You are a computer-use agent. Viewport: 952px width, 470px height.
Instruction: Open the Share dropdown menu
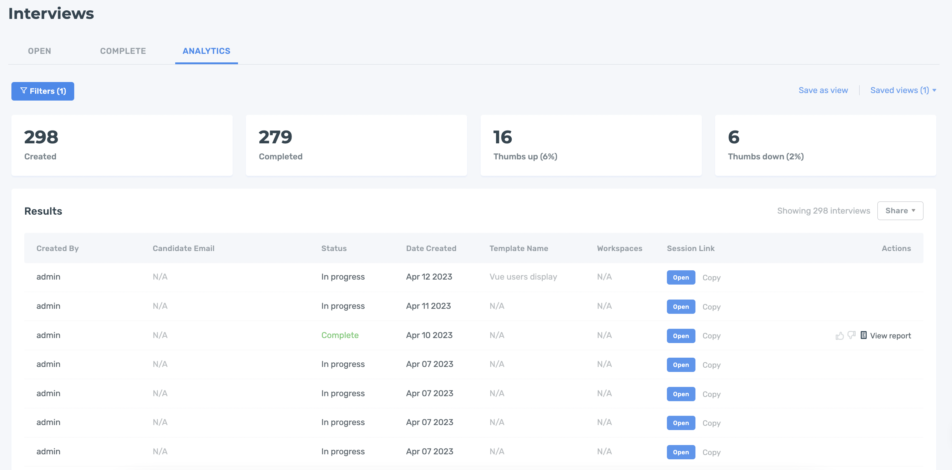click(900, 210)
